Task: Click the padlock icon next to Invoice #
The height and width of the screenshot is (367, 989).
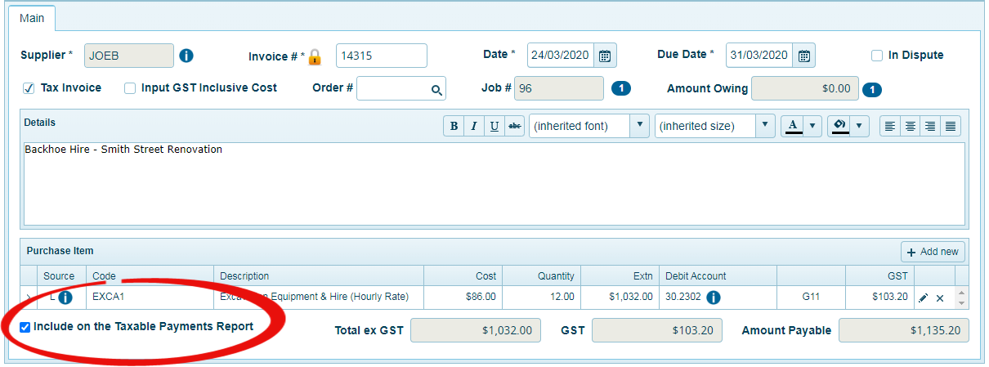Action: click(315, 57)
